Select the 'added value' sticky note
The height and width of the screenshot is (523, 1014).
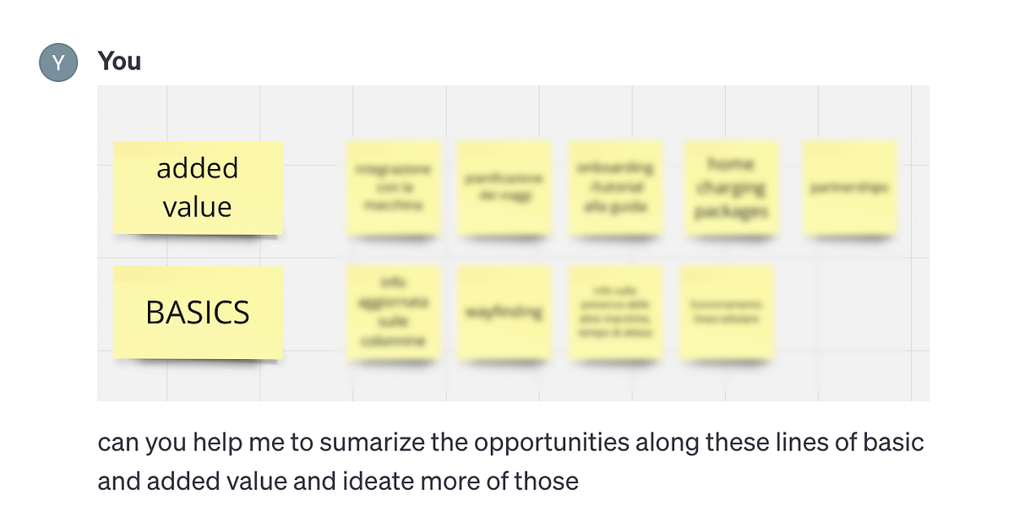coord(198,188)
